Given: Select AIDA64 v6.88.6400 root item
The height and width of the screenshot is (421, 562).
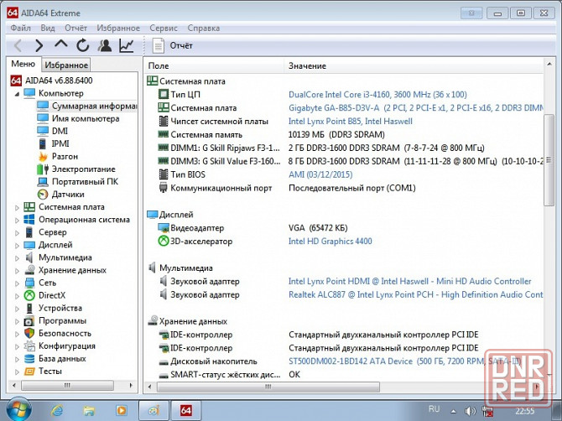Looking at the screenshot, I should coord(59,81).
